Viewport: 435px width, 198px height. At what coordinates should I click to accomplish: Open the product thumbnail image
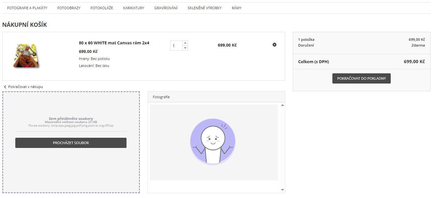(x=26, y=56)
